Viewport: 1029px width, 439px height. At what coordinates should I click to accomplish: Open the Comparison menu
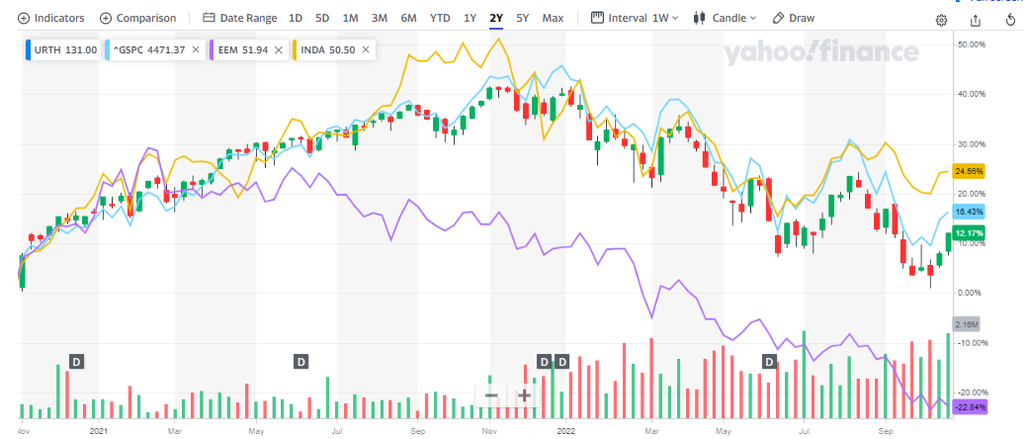137,18
